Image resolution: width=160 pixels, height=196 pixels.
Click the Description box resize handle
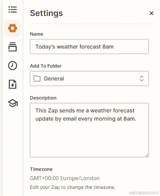tap(147, 155)
